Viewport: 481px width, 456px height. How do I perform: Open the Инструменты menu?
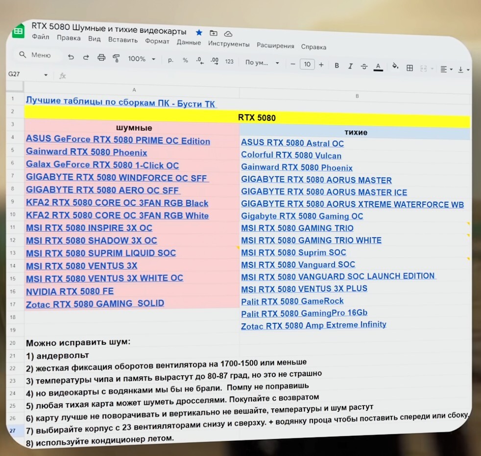[x=229, y=44]
